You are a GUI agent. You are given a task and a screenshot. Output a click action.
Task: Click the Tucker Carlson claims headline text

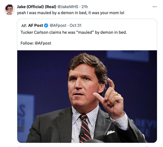click(x=74, y=33)
